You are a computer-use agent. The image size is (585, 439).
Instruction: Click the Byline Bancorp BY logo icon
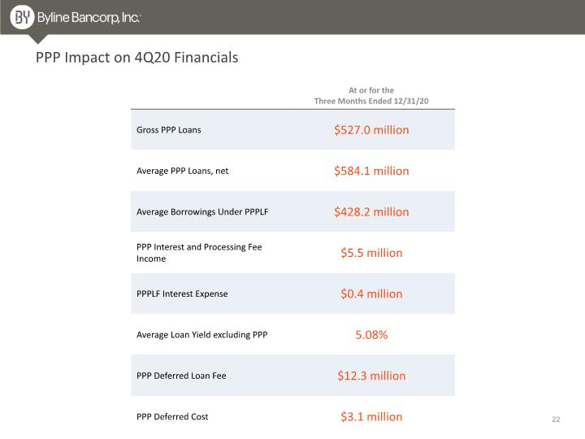tap(22, 17)
